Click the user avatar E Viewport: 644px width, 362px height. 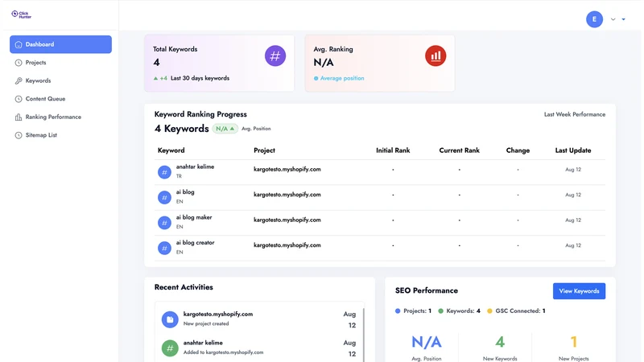click(594, 19)
